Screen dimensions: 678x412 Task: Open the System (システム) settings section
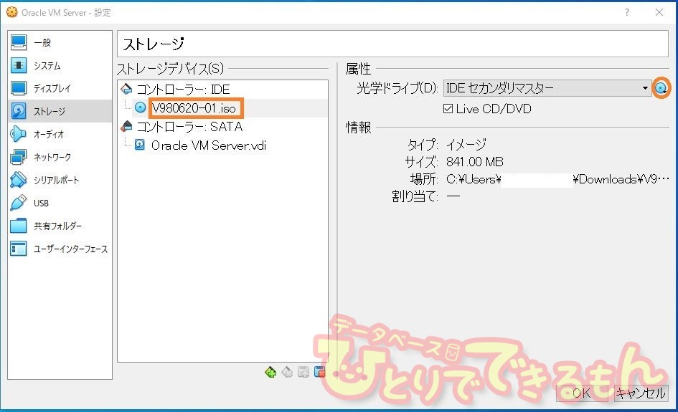pos(47,66)
